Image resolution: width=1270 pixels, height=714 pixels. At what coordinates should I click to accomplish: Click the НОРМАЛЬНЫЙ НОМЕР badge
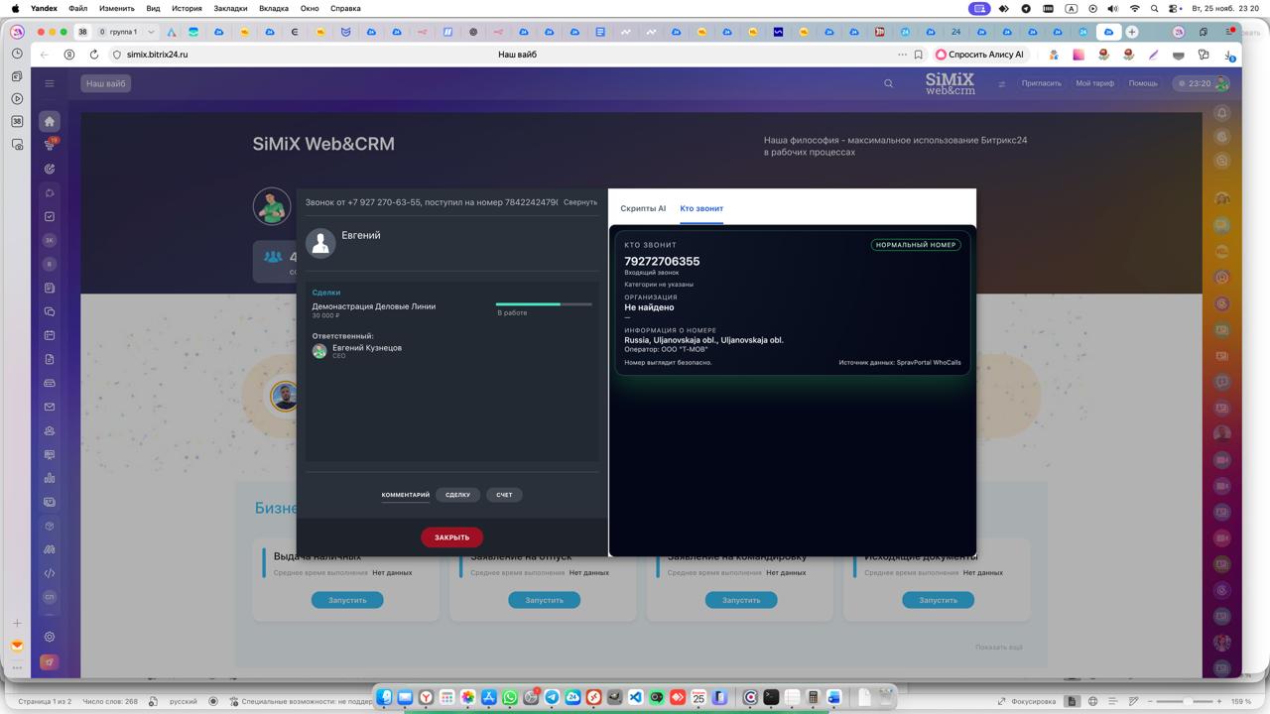916,245
